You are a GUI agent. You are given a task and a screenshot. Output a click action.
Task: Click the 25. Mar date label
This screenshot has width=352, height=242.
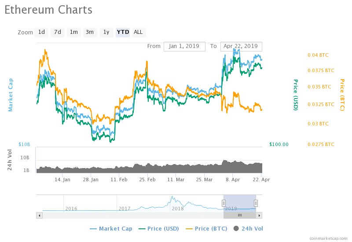pyautogui.click(x=204, y=180)
